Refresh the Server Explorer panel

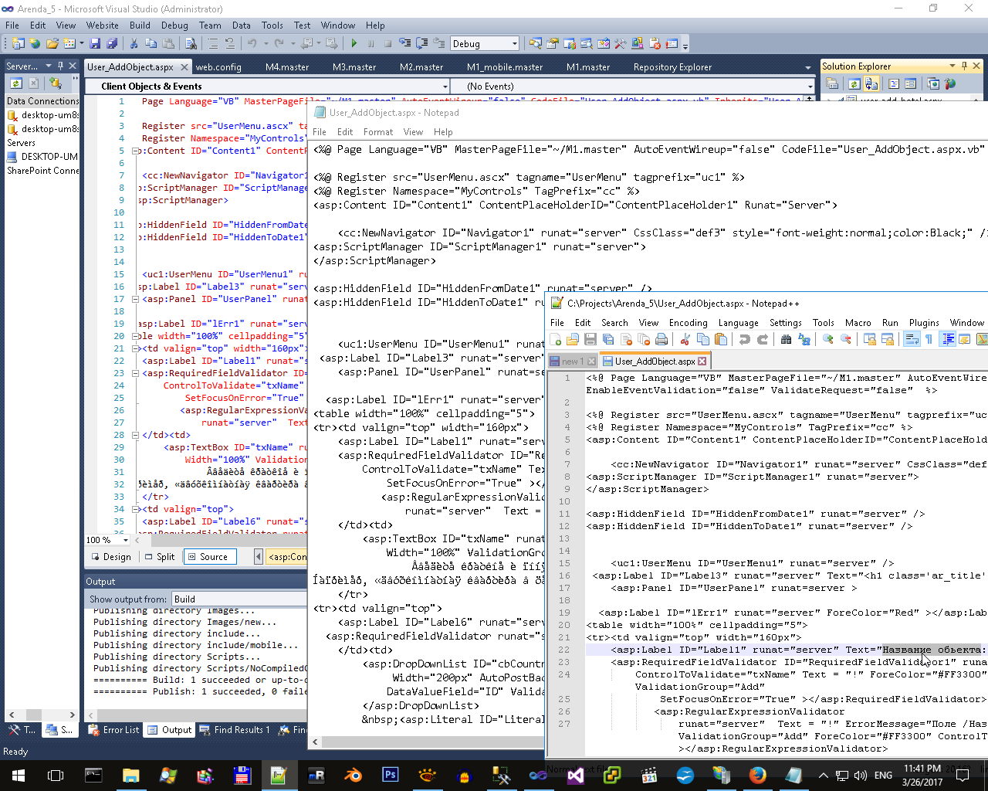point(16,83)
